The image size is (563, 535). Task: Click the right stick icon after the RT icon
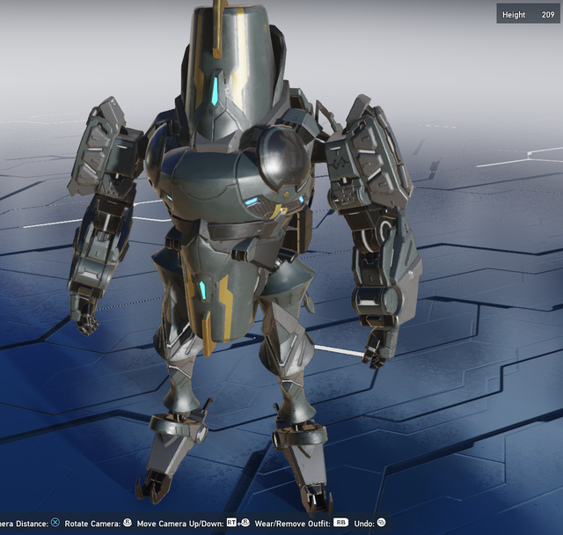pos(245,523)
